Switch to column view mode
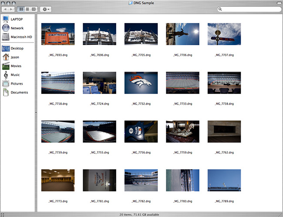This screenshot has width=283, height=217. coord(33,9)
